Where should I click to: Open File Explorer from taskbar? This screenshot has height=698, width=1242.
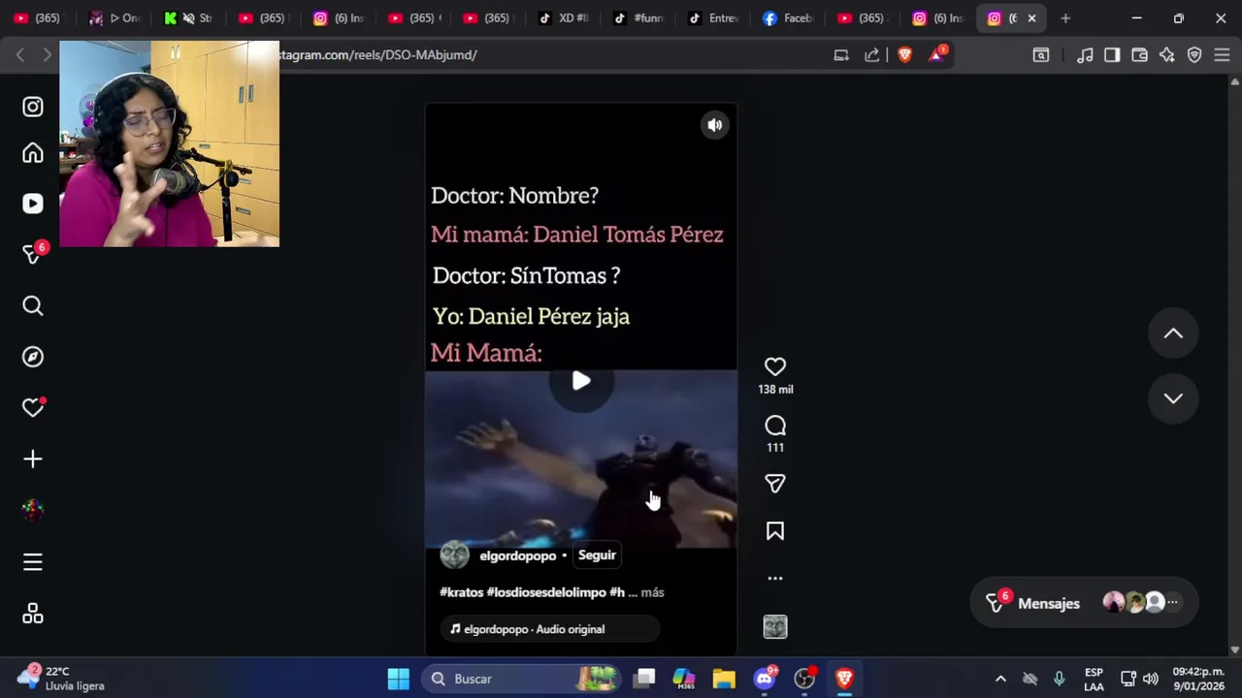tap(724, 679)
